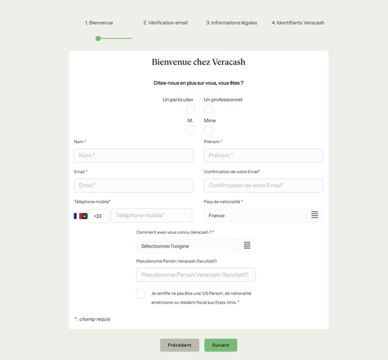Click the origin selector list icon
Image resolution: width=388 pixels, height=360 pixels.
coord(247,246)
